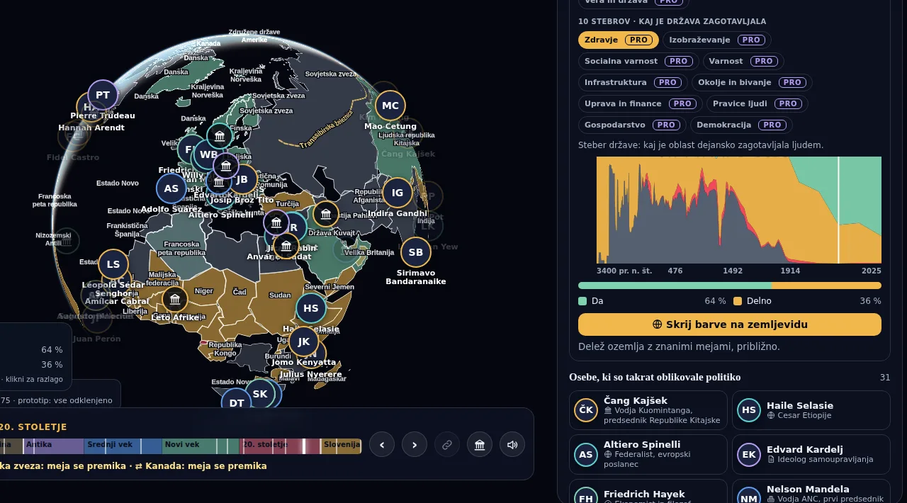The image size is (907, 503).
Task: Copy link with the chain icon
Action: pos(447,445)
